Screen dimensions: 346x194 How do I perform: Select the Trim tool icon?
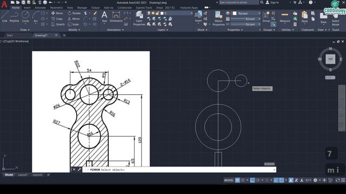[85, 13]
